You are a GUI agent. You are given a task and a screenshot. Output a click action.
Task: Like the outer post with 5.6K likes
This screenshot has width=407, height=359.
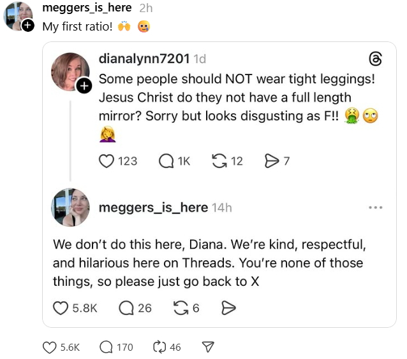point(51,347)
